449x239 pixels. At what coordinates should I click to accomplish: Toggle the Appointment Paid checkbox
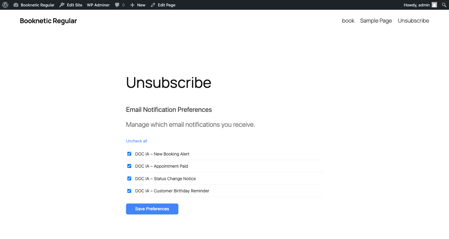coord(129,166)
